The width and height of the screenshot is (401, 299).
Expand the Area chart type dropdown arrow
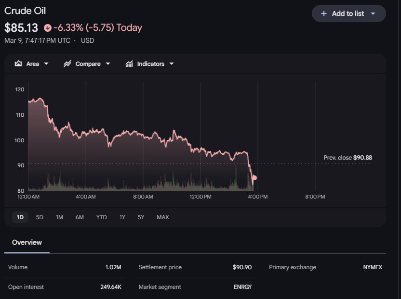tap(46, 64)
